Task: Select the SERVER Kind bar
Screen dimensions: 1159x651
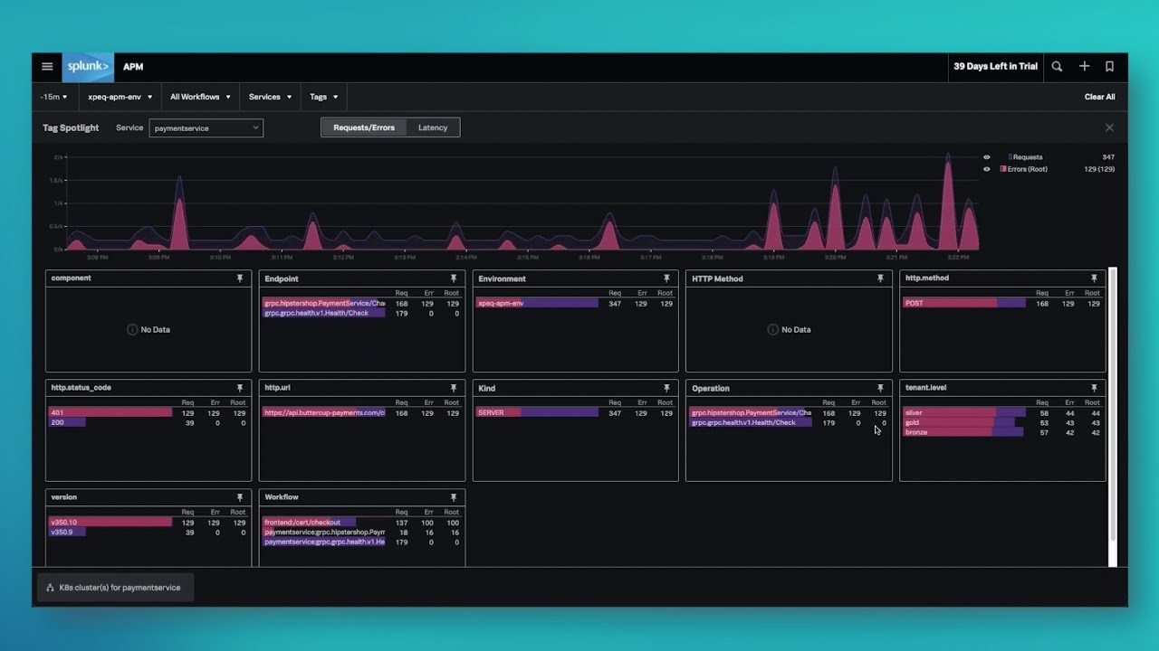Action: [537, 413]
